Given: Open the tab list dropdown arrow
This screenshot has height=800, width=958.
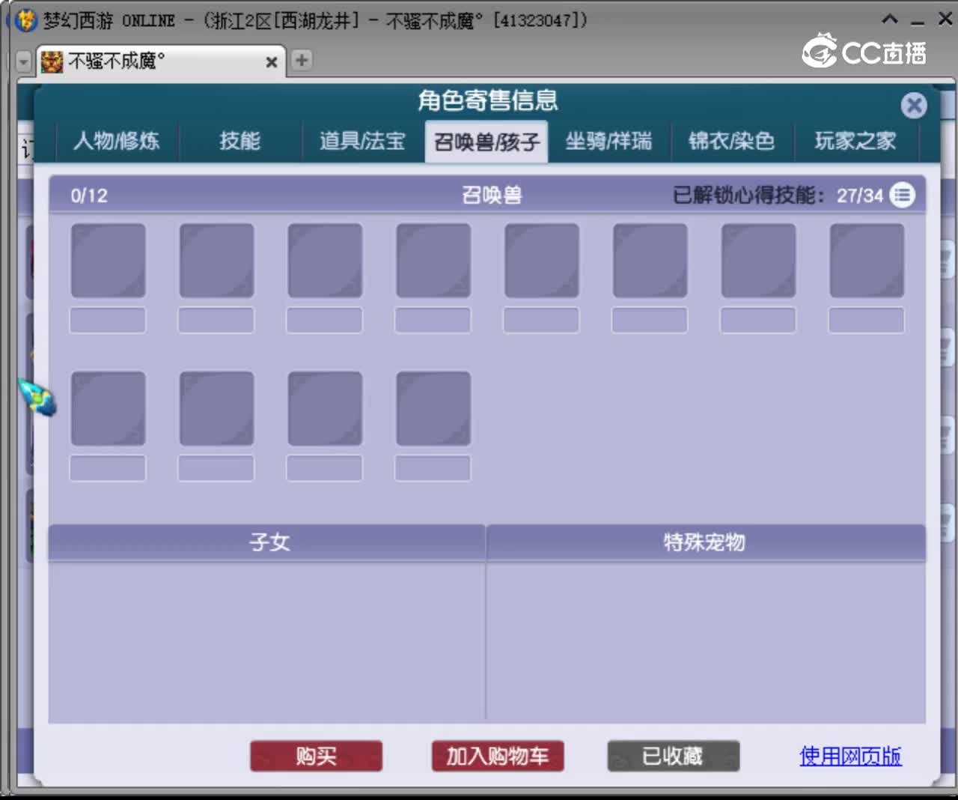Looking at the screenshot, I should click(x=24, y=61).
